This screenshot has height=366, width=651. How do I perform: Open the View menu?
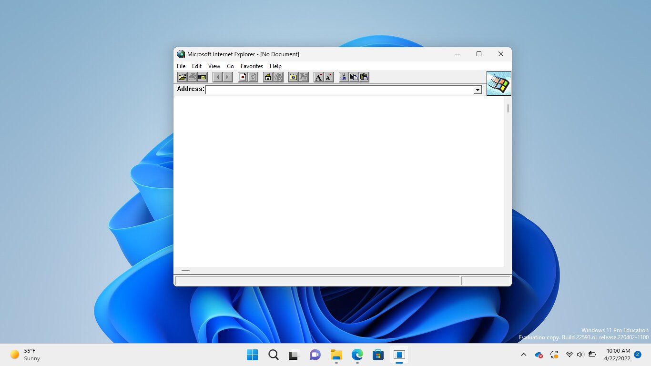214,66
